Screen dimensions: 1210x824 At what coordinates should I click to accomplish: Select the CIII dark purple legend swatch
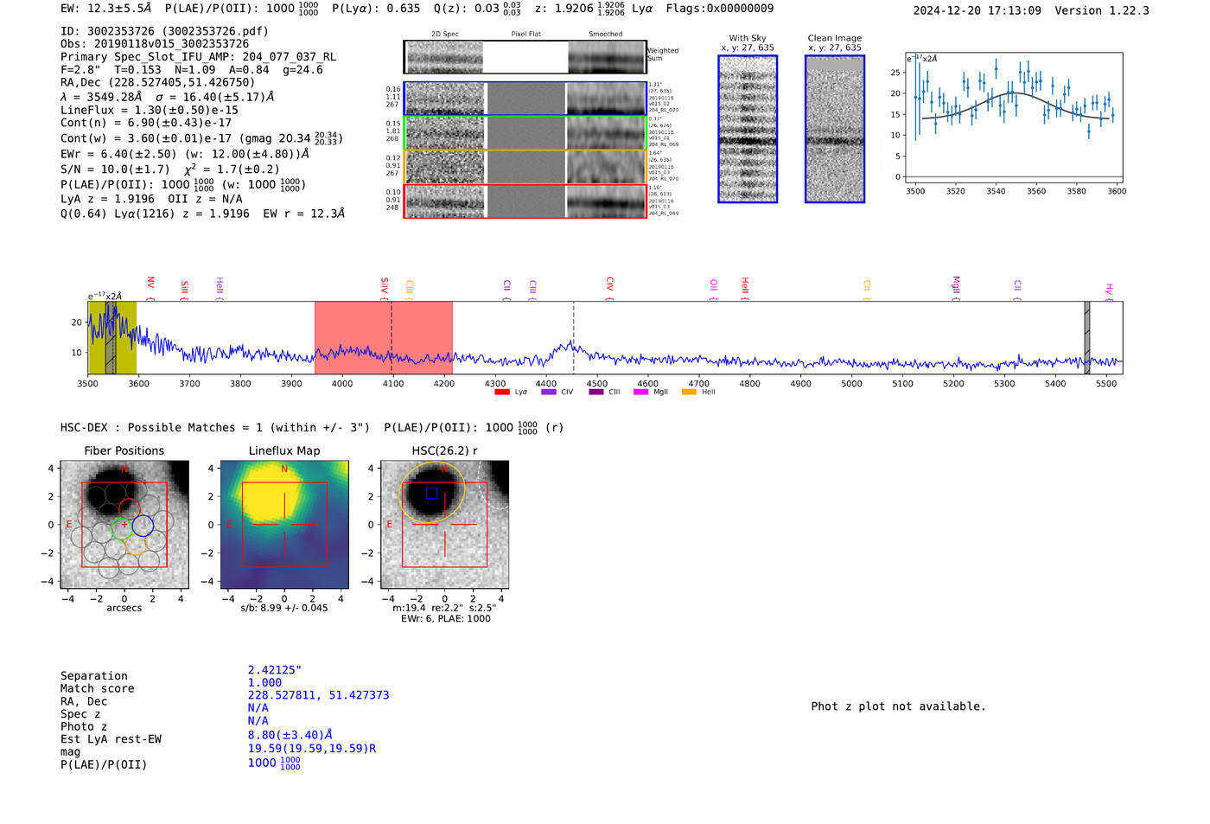pyautogui.click(x=595, y=393)
